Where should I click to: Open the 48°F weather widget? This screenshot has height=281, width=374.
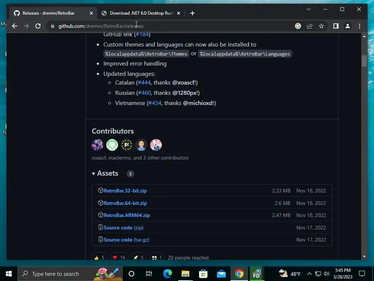[290, 274]
